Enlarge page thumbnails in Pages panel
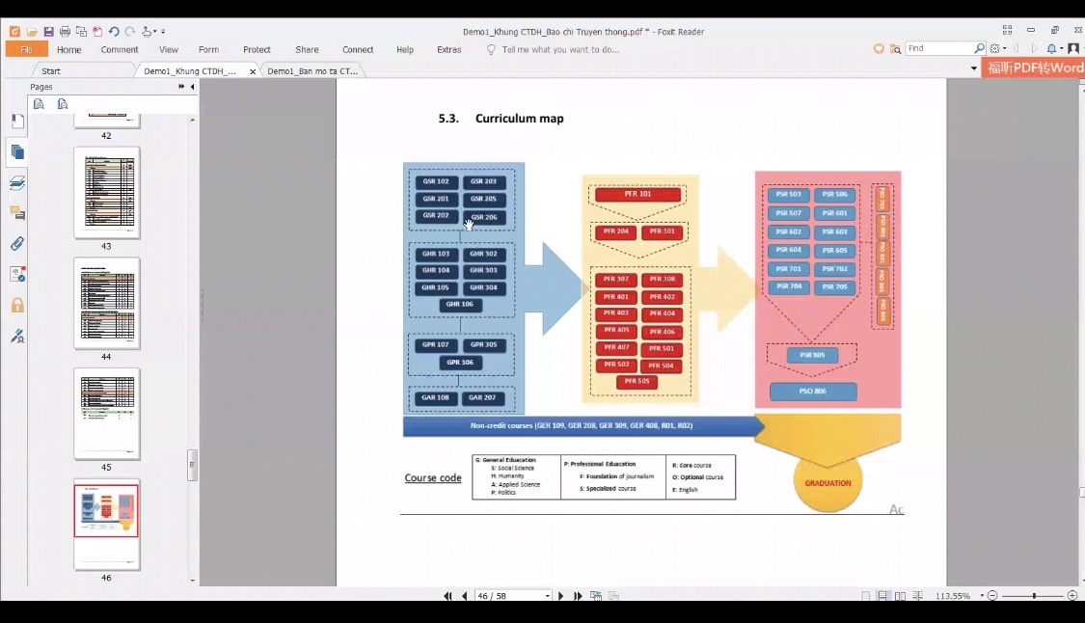Screen dimensions: 1085x623 (39, 104)
